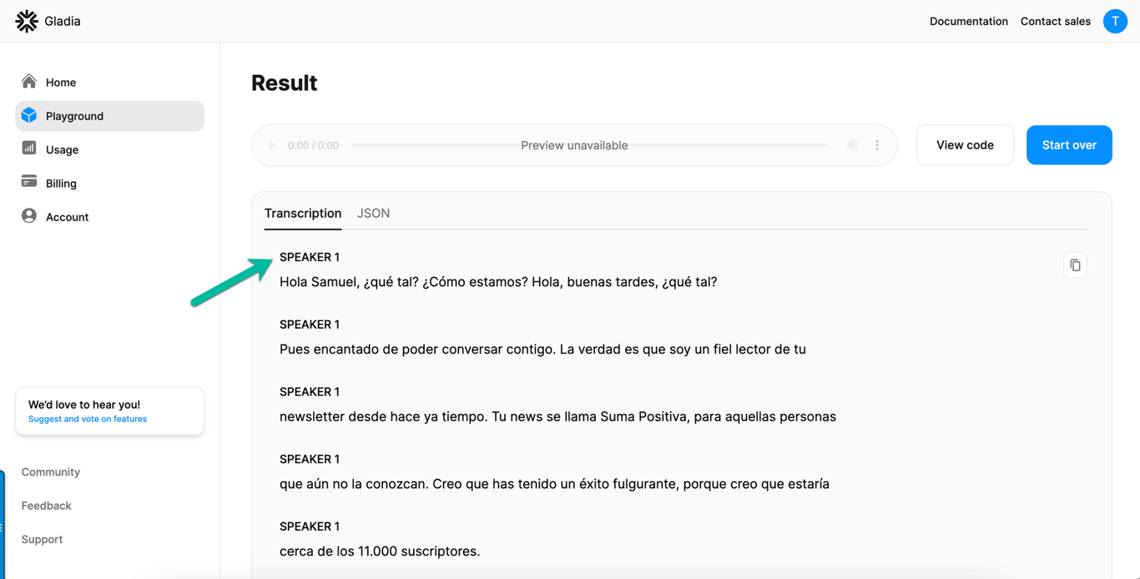Open Account profile icon
1140x579 pixels.
[29, 216]
